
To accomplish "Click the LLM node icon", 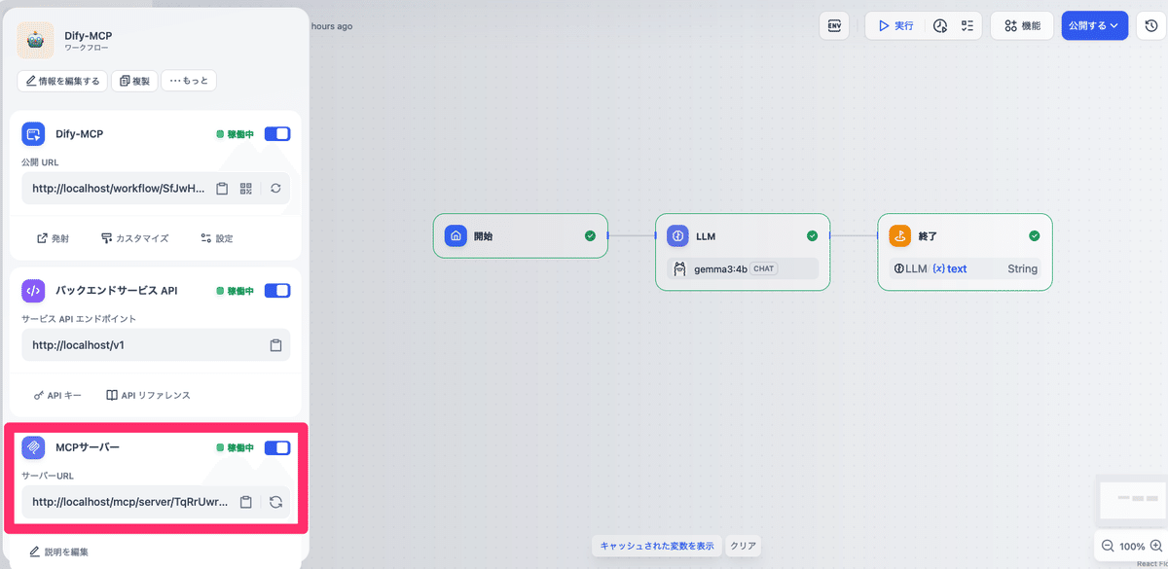I will [x=677, y=235].
